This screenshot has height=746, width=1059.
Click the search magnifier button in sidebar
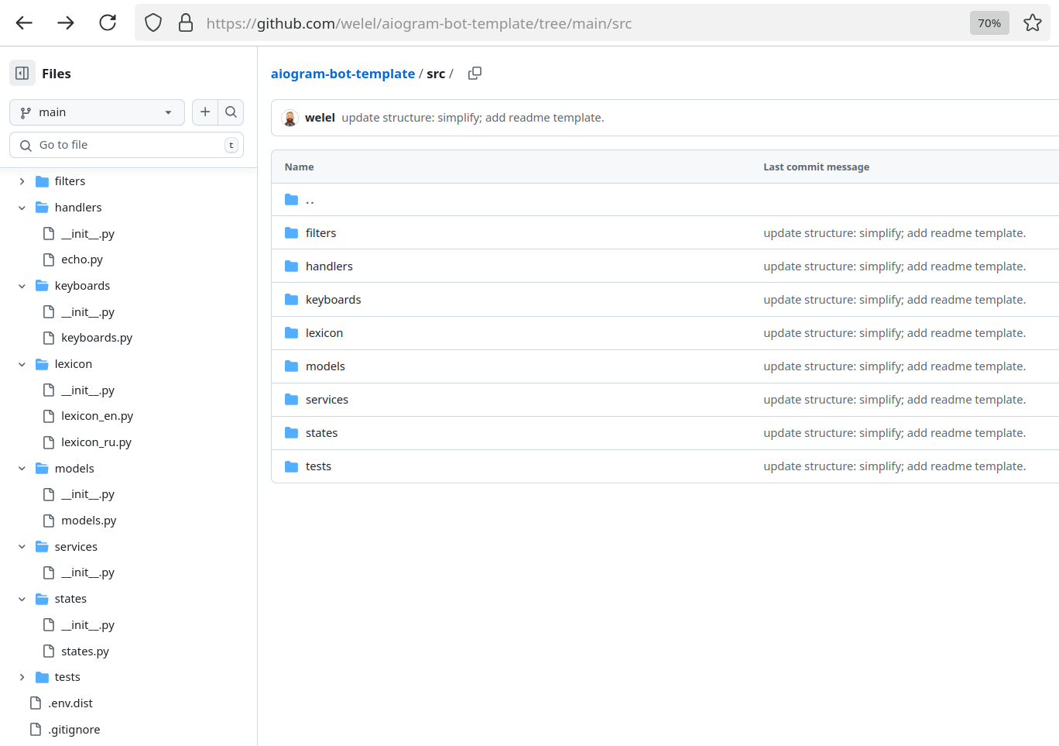click(x=231, y=112)
